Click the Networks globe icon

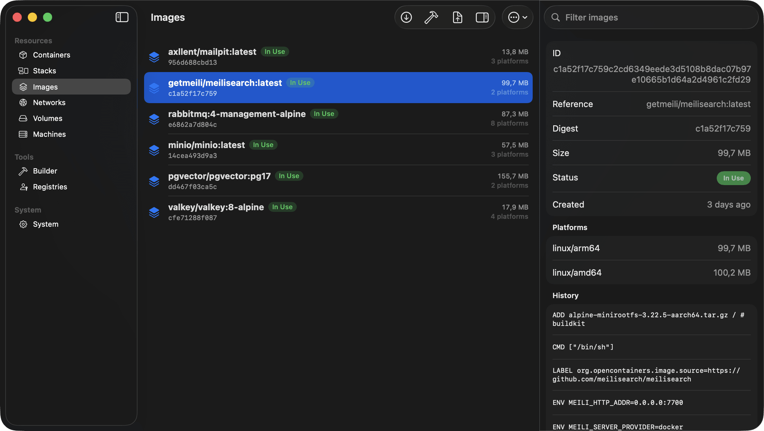click(x=23, y=102)
